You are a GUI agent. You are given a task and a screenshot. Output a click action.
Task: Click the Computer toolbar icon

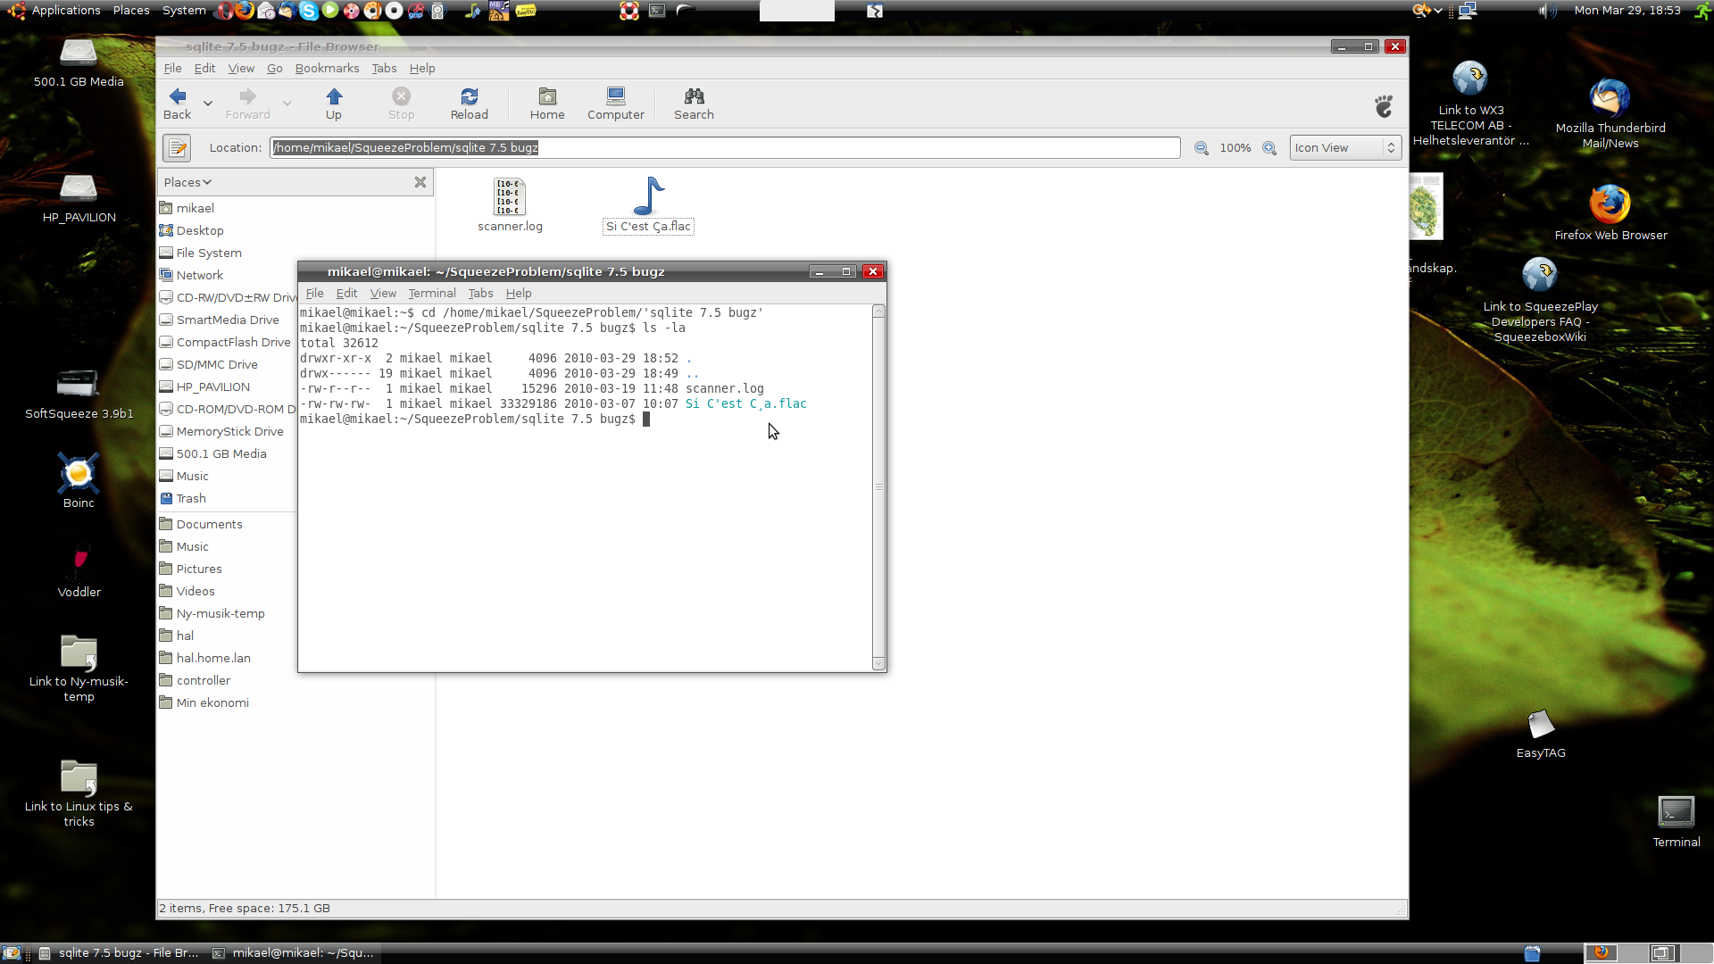pyautogui.click(x=615, y=103)
